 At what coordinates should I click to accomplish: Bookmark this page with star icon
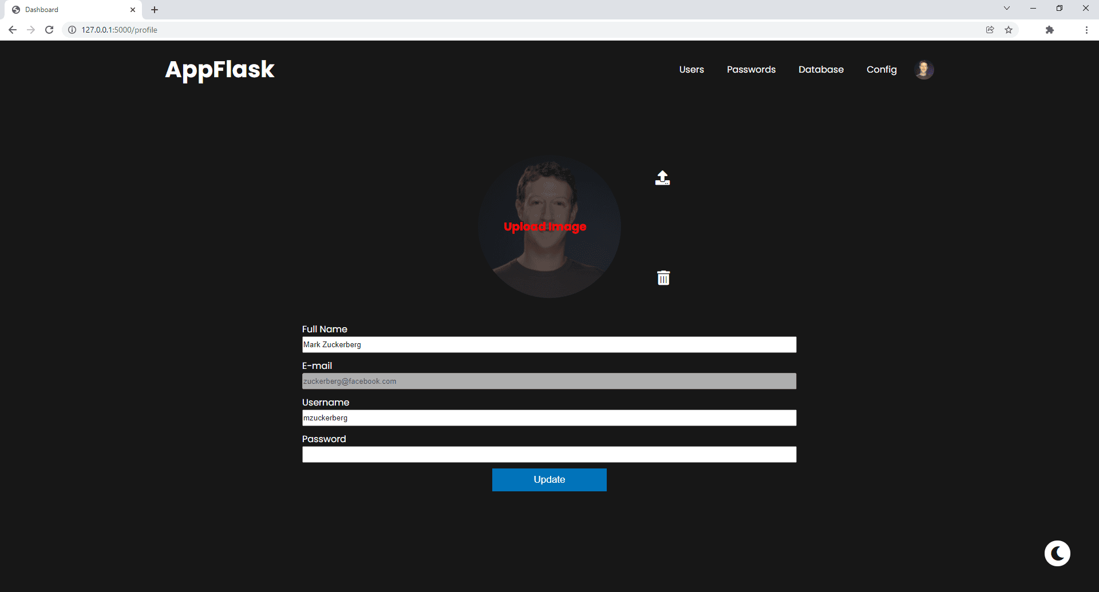pyautogui.click(x=1009, y=30)
